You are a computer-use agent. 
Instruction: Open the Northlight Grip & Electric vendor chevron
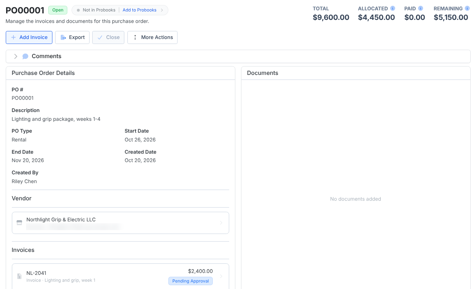click(221, 223)
